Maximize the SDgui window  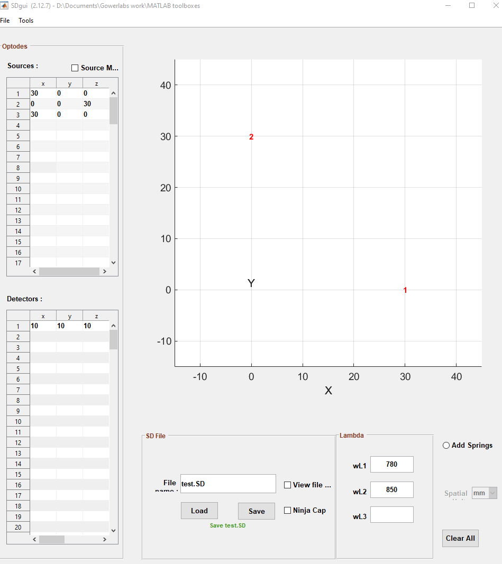click(x=472, y=5)
